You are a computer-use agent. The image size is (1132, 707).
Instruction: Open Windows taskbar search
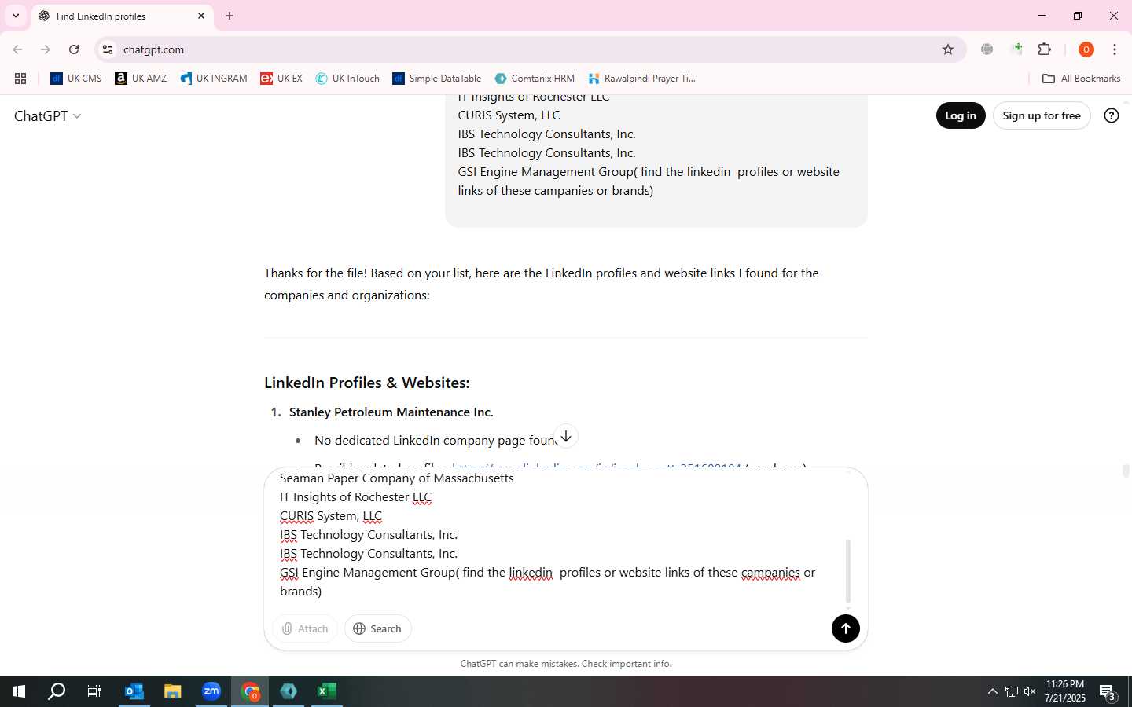[x=57, y=691]
